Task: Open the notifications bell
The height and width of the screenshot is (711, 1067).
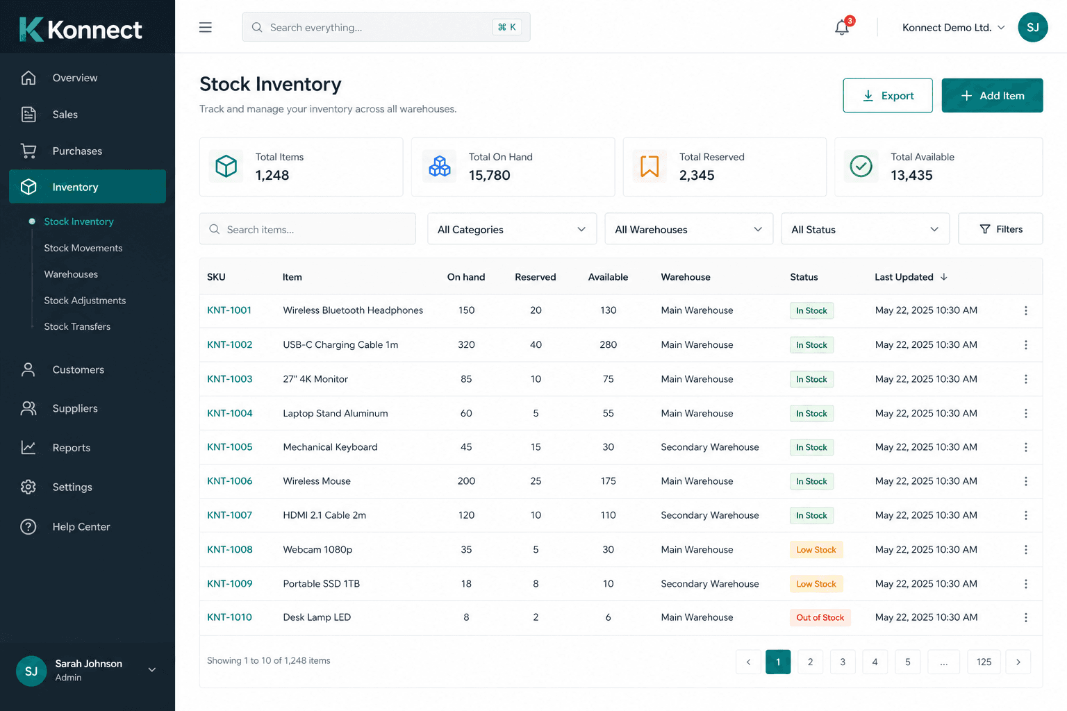Action: [842, 27]
